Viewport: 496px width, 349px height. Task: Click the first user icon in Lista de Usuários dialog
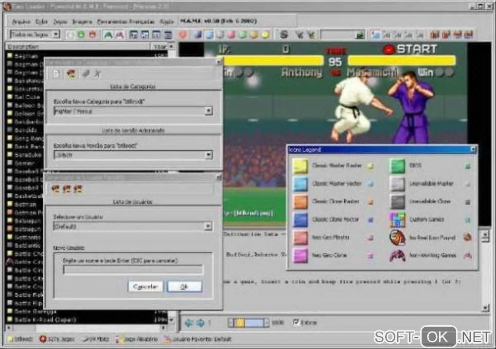coord(56,189)
